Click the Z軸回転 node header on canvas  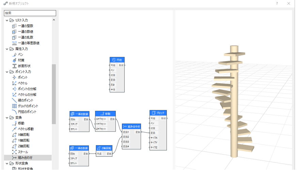pyautogui.click(x=104, y=148)
